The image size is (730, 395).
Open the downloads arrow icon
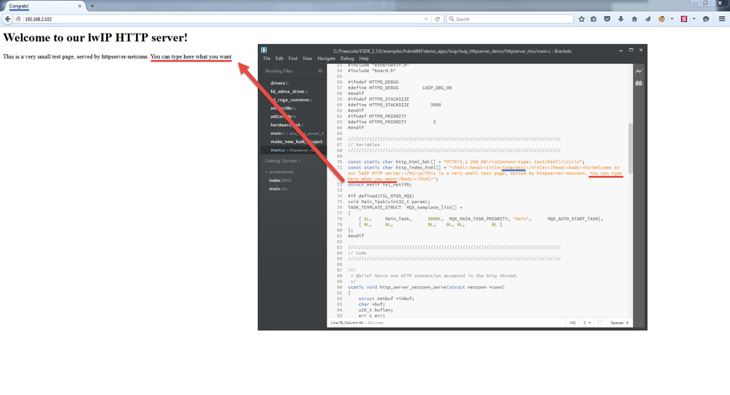(x=620, y=19)
